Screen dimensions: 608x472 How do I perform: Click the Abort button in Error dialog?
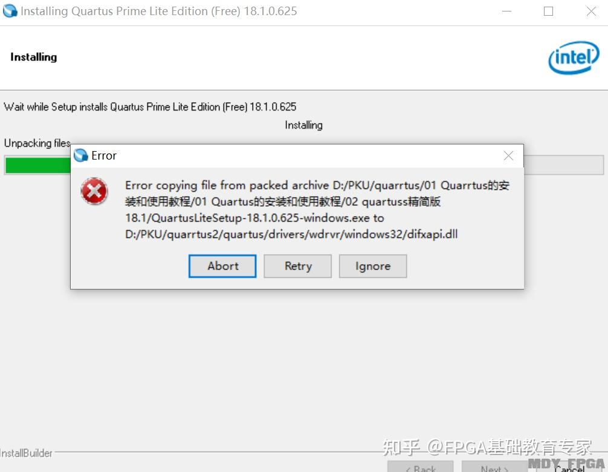pyautogui.click(x=222, y=266)
